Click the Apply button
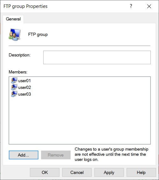 [x=109, y=172]
